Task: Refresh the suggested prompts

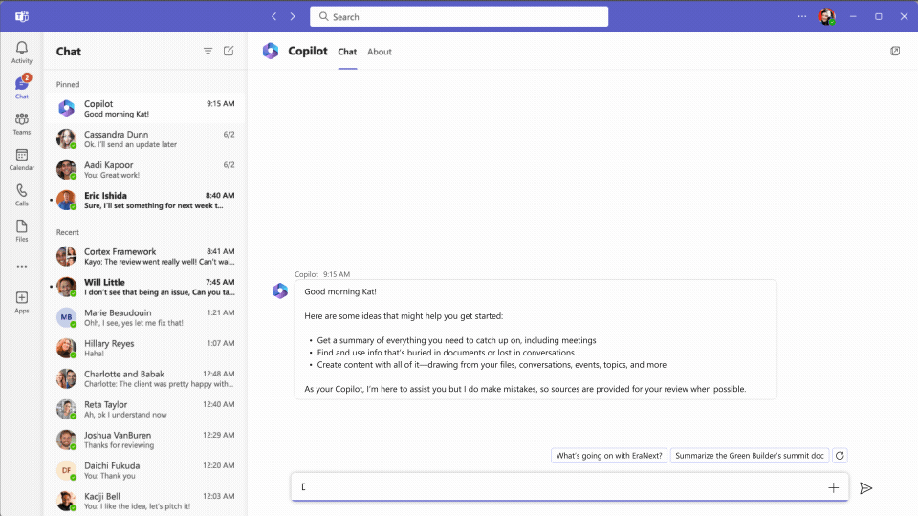Action: (x=840, y=456)
